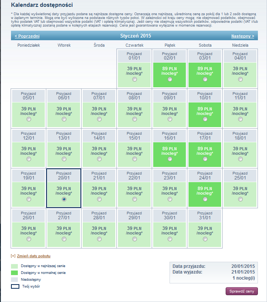Click the Piątek column header
Image resolution: width=267 pixels, height=302 pixels.
[170, 45]
